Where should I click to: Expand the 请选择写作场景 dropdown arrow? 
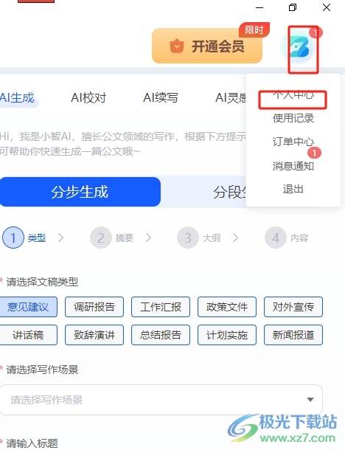pos(310,400)
